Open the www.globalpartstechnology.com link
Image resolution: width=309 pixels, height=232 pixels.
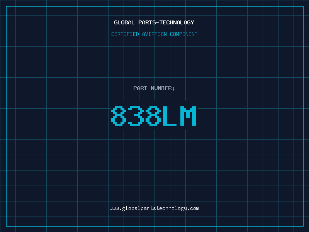coord(154,208)
